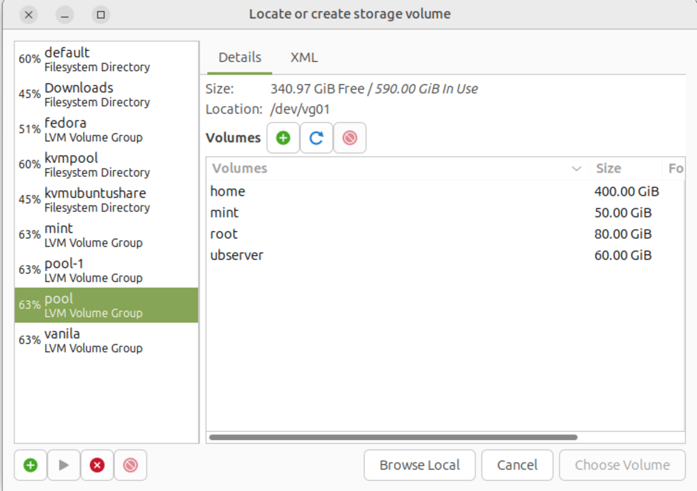Click the green add pool button
Screen dimensions: 697x491
coord(31,465)
